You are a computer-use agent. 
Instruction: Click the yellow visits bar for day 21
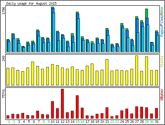(x=107, y=72)
